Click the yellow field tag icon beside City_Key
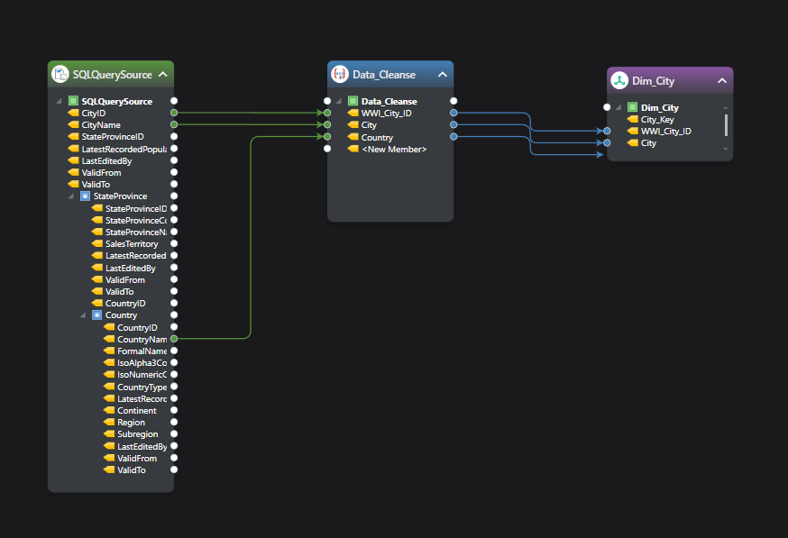 (x=633, y=120)
